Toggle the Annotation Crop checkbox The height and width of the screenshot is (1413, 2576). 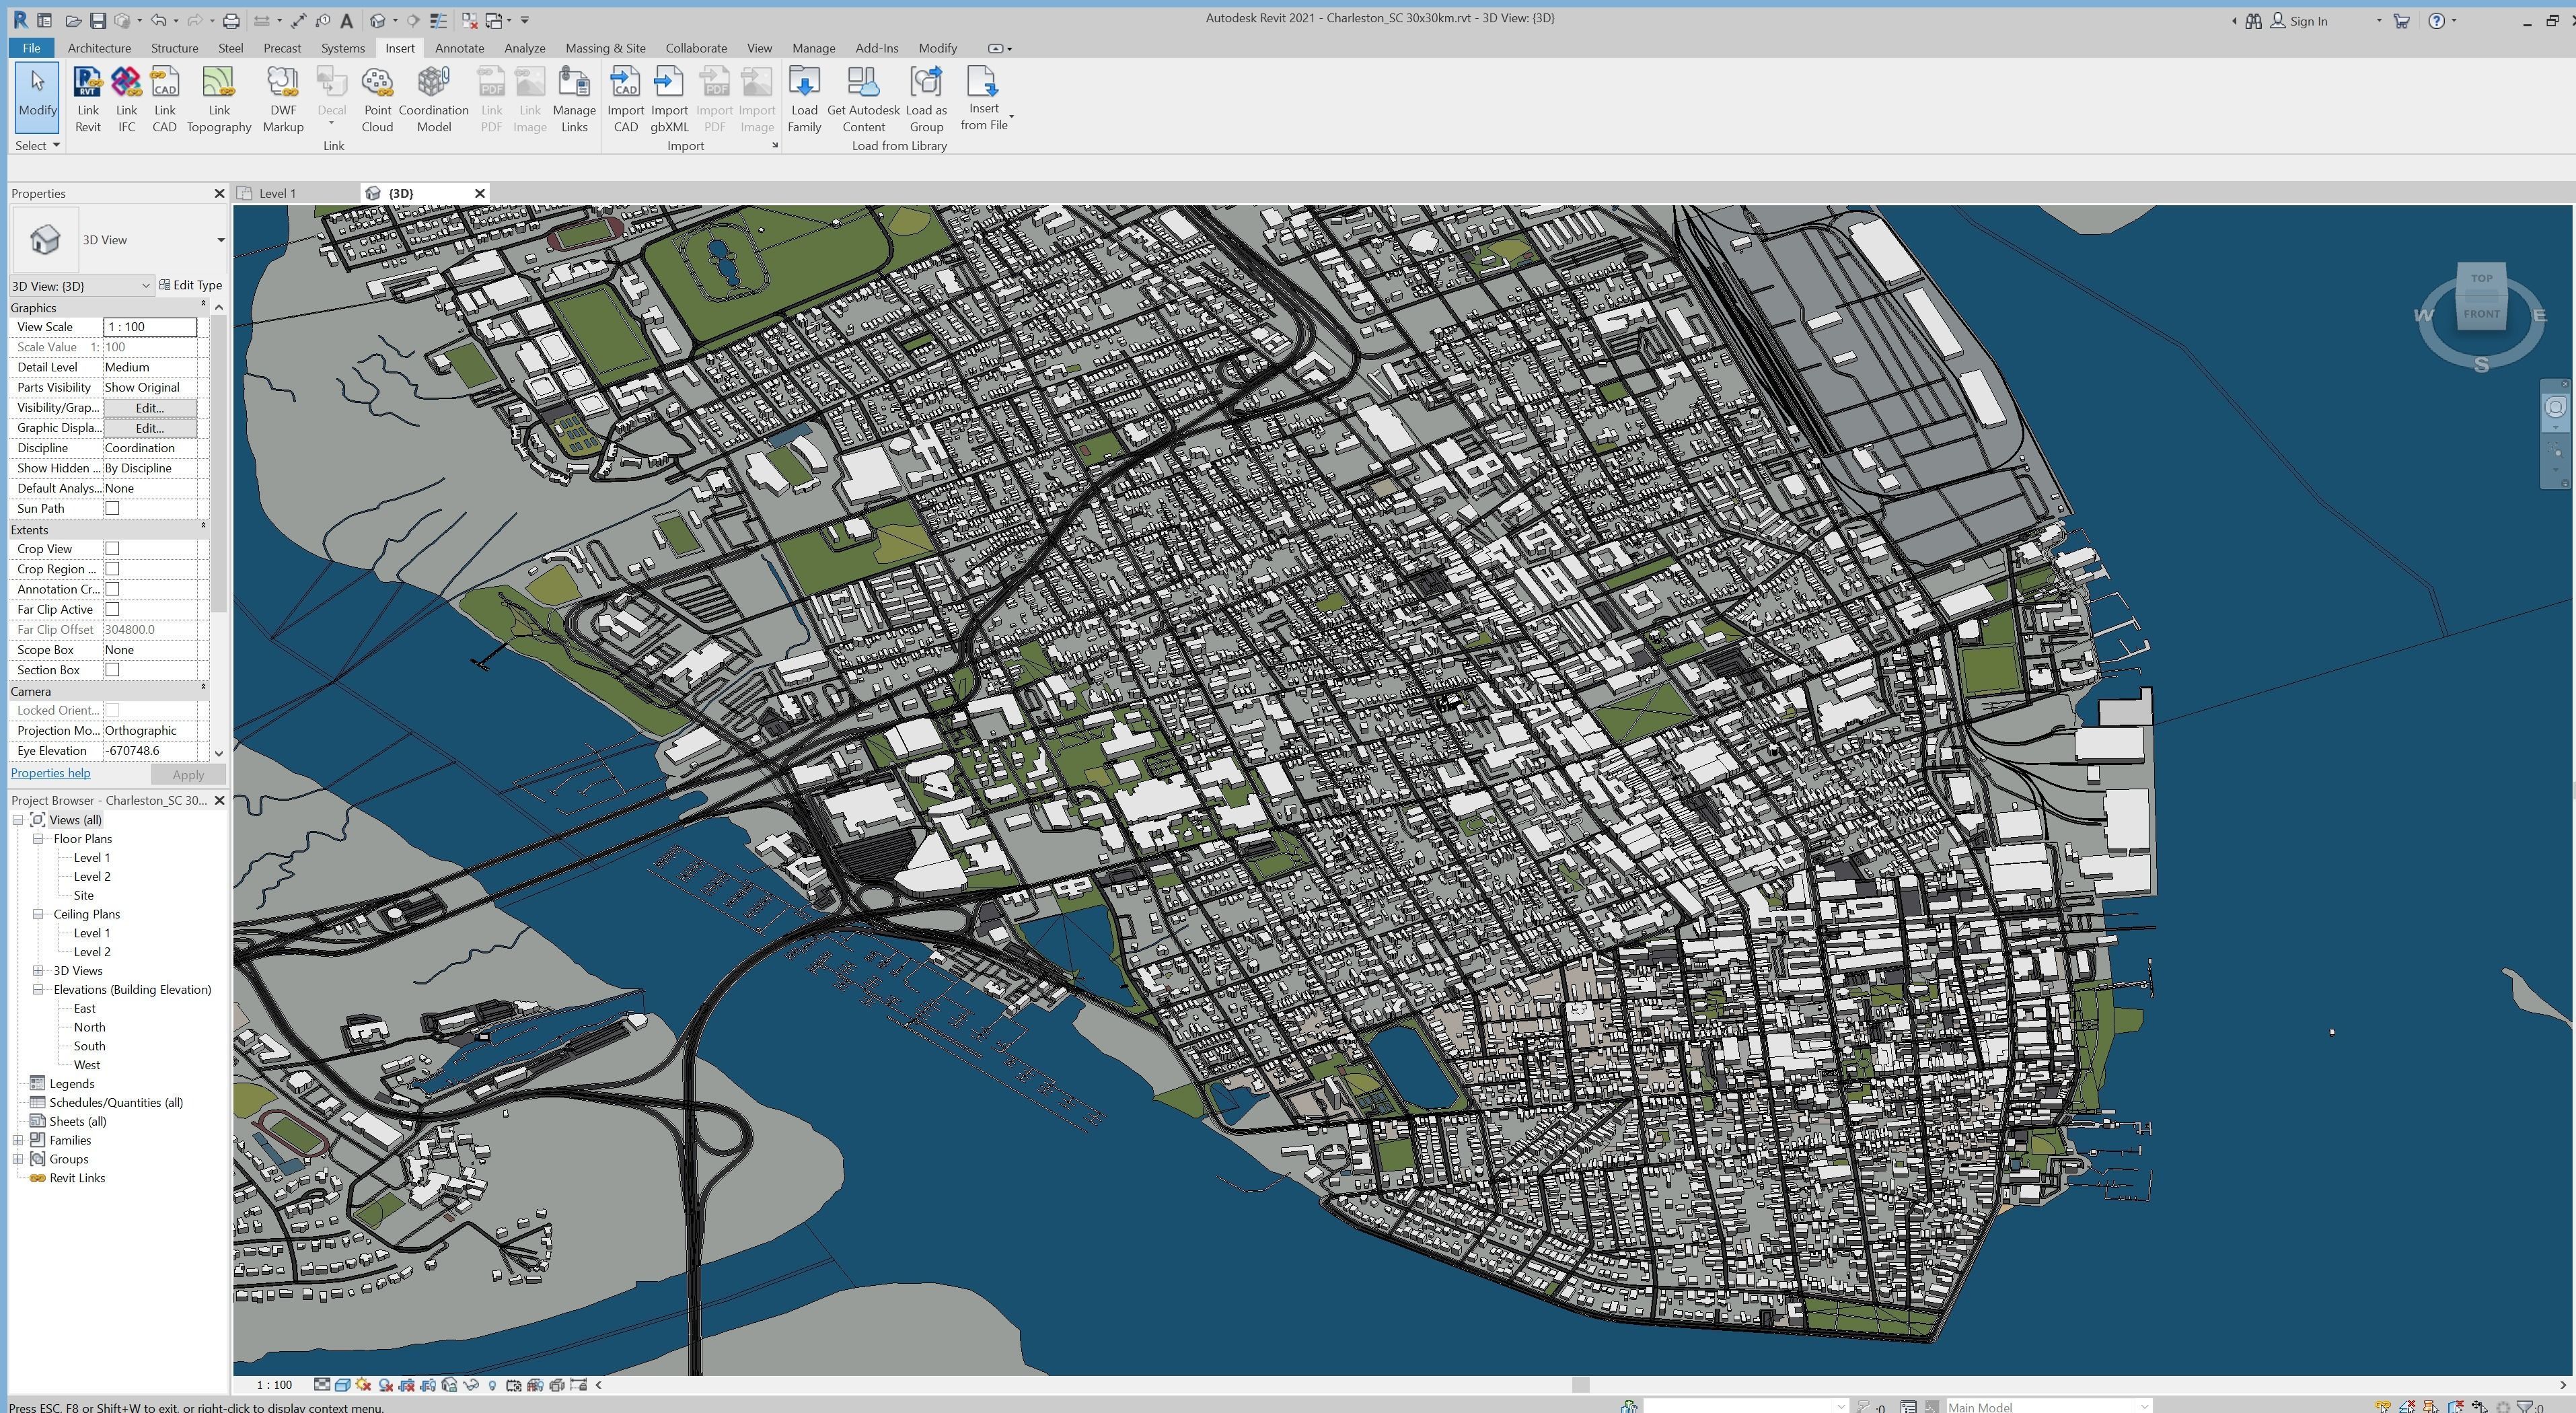[112, 589]
